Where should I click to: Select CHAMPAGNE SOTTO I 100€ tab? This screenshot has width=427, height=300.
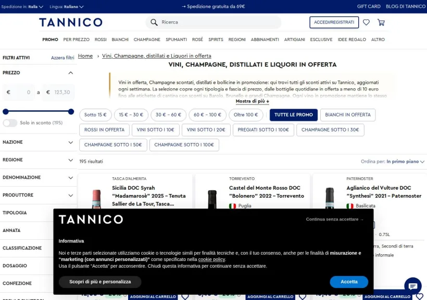click(x=184, y=145)
